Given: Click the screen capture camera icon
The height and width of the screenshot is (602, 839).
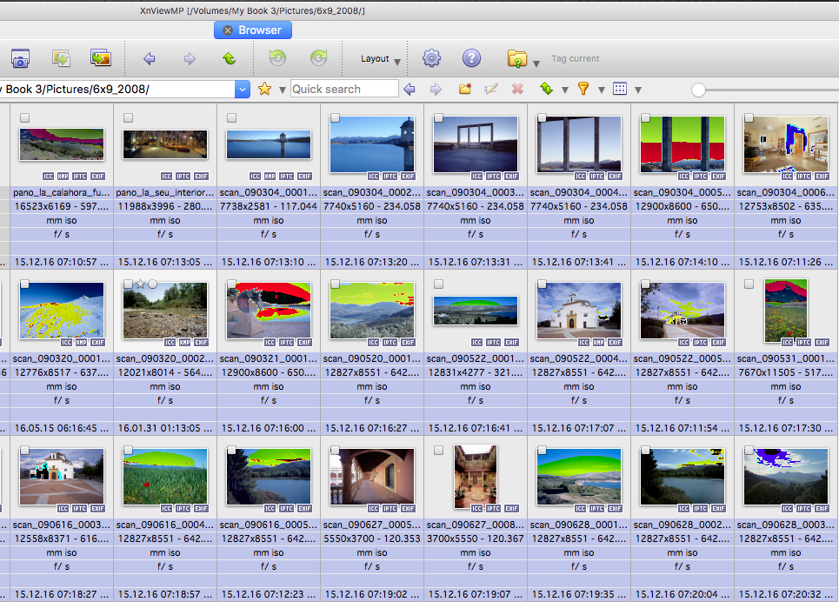Looking at the screenshot, I should 20,59.
